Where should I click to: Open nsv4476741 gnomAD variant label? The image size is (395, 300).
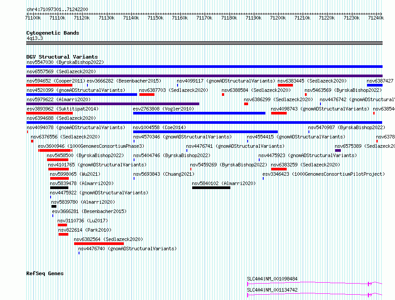coord(235,146)
